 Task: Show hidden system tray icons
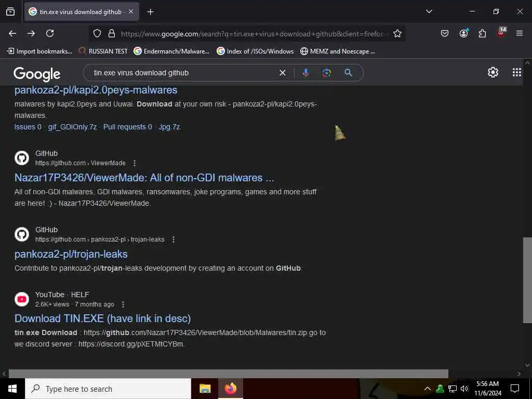(x=428, y=389)
